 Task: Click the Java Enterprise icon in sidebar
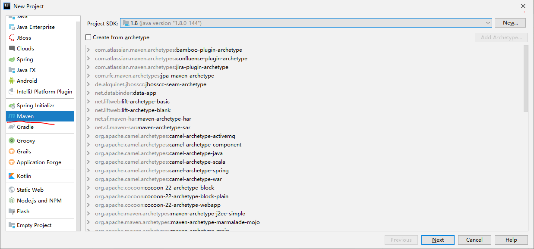12,27
